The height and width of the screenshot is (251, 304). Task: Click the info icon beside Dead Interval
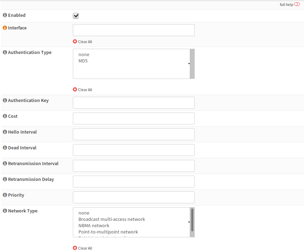[5, 148]
